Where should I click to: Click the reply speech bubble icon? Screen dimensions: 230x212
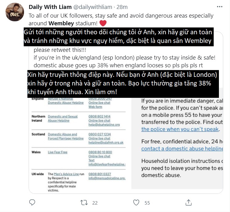[32, 202]
